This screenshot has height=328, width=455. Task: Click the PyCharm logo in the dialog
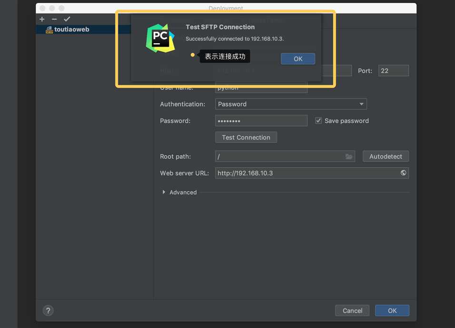[x=160, y=38]
